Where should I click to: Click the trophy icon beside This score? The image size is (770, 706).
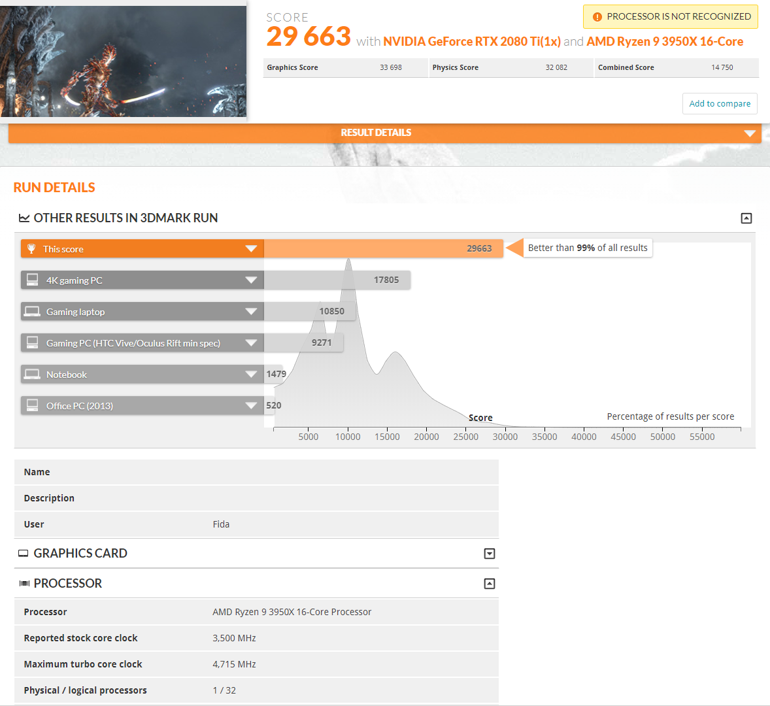tap(31, 249)
